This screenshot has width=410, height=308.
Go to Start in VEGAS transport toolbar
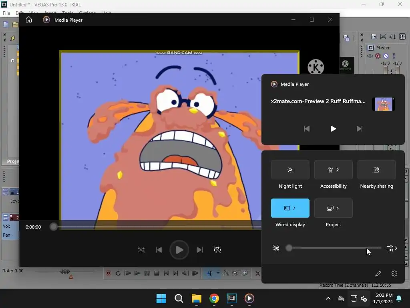(x=166, y=273)
